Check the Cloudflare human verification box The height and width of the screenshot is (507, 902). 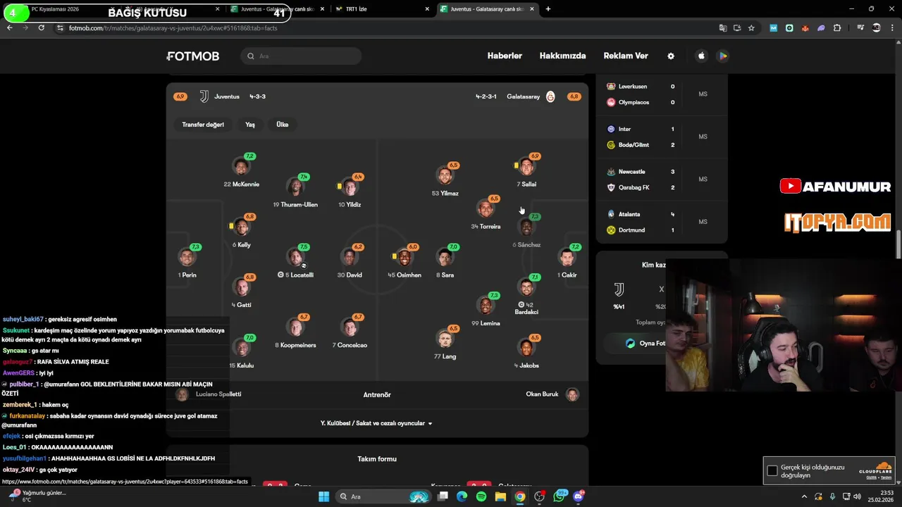(x=772, y=470)
